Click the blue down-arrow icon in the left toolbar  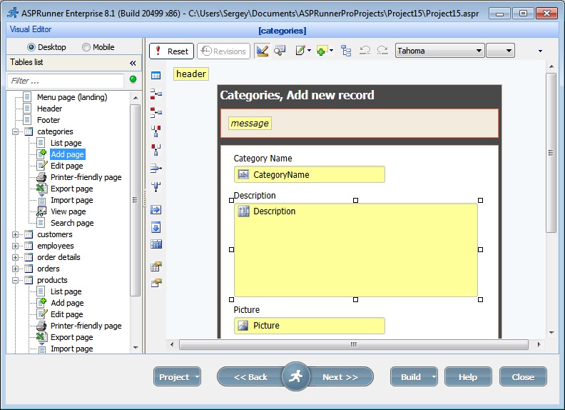156,227
